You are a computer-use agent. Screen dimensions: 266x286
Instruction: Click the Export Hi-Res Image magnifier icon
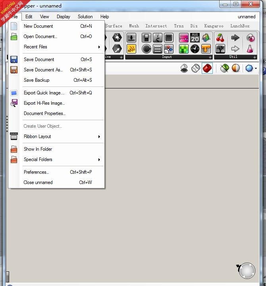[x=14, y=103]
